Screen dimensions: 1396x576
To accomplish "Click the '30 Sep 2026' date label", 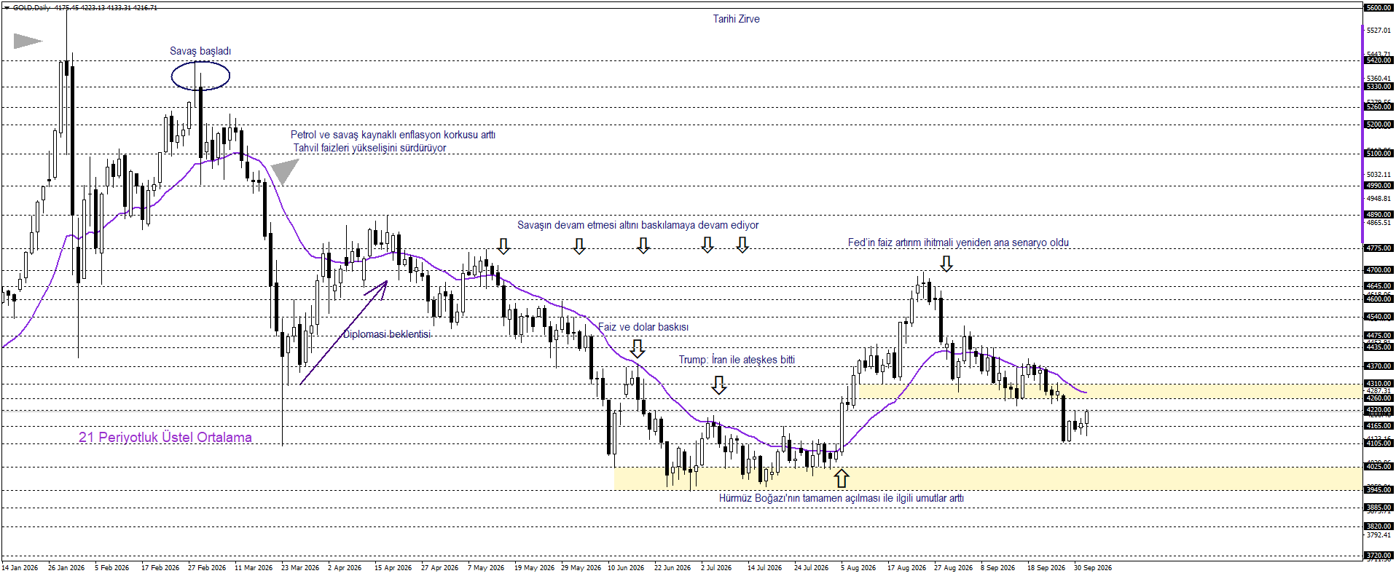I will [1093, 568].
